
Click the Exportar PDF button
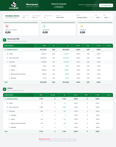(106, 6)
